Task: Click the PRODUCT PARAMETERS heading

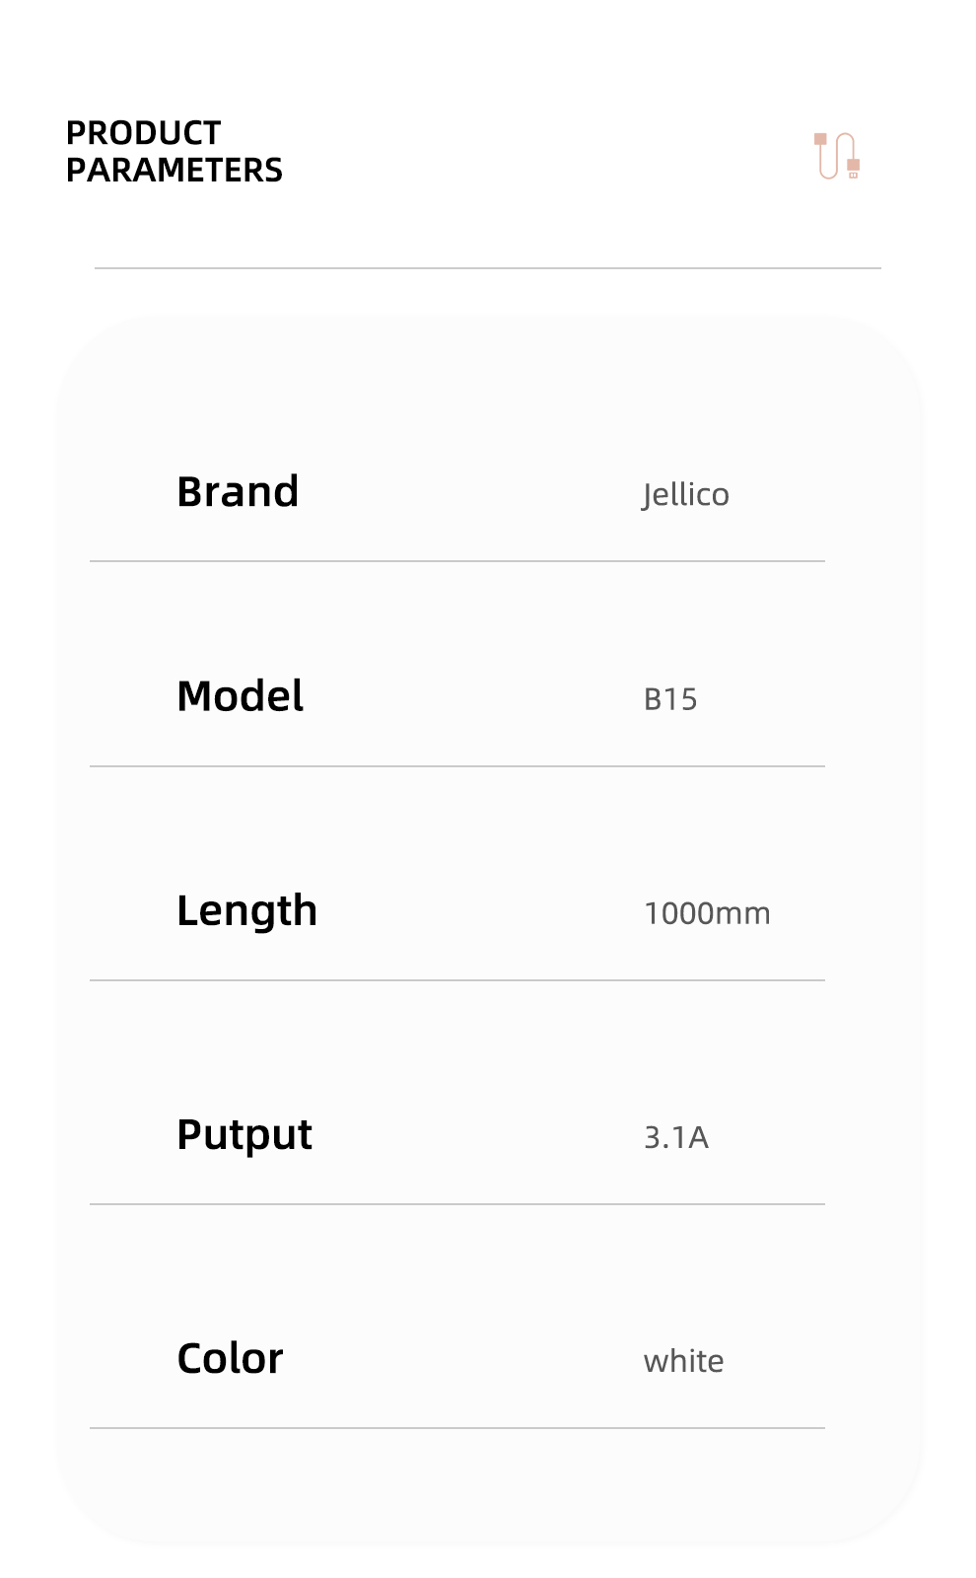Action: pos(174,151)
